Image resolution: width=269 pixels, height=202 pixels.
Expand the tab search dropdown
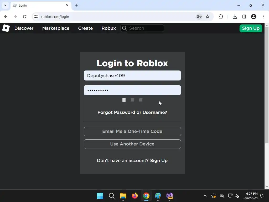pyautogui.click(x=5, y=5)
